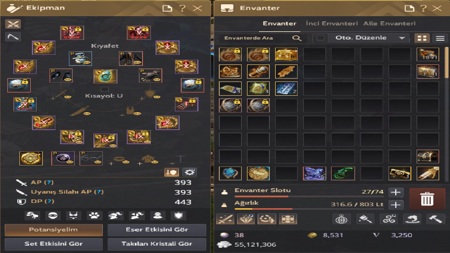450x253 pixels.
Task: Click the trash can delete icon
Action: (427, 199)
